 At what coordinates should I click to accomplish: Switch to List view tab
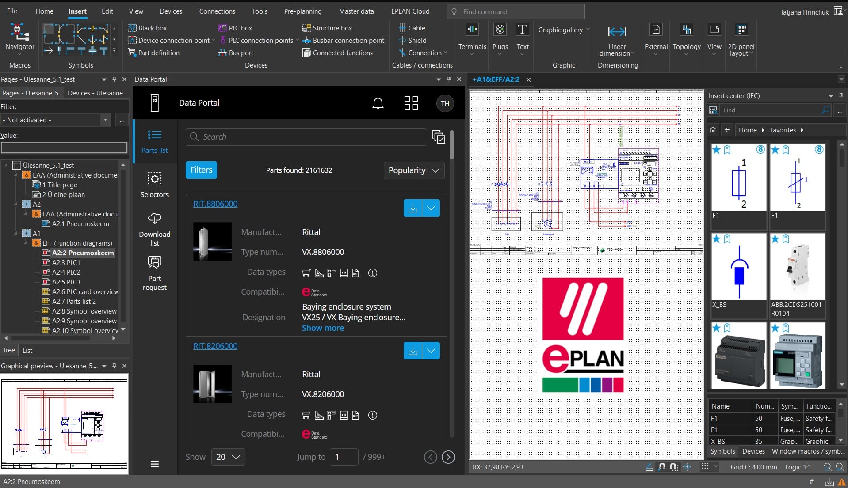coord(27,350)
